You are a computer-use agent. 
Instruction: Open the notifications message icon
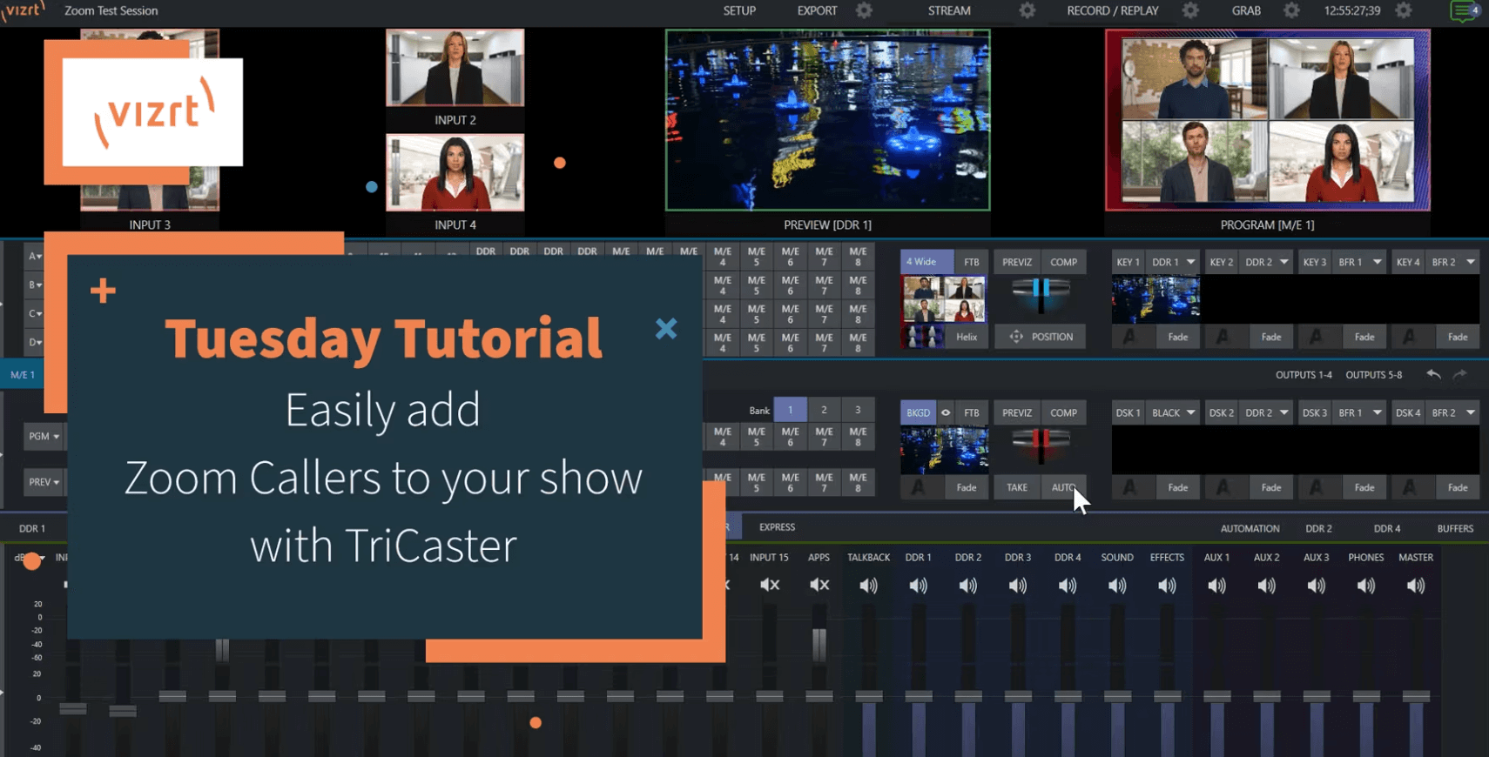pos(1464,11)
